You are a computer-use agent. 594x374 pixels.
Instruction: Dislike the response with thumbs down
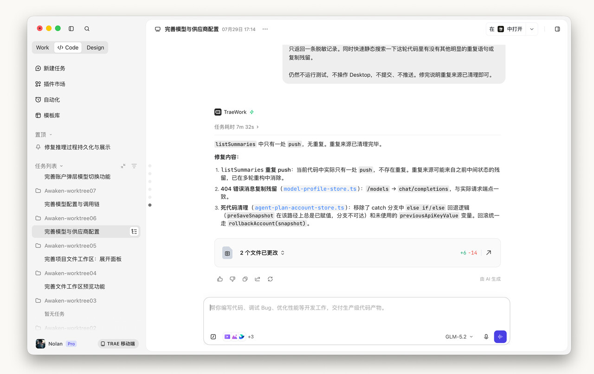(x=232, y=279)
